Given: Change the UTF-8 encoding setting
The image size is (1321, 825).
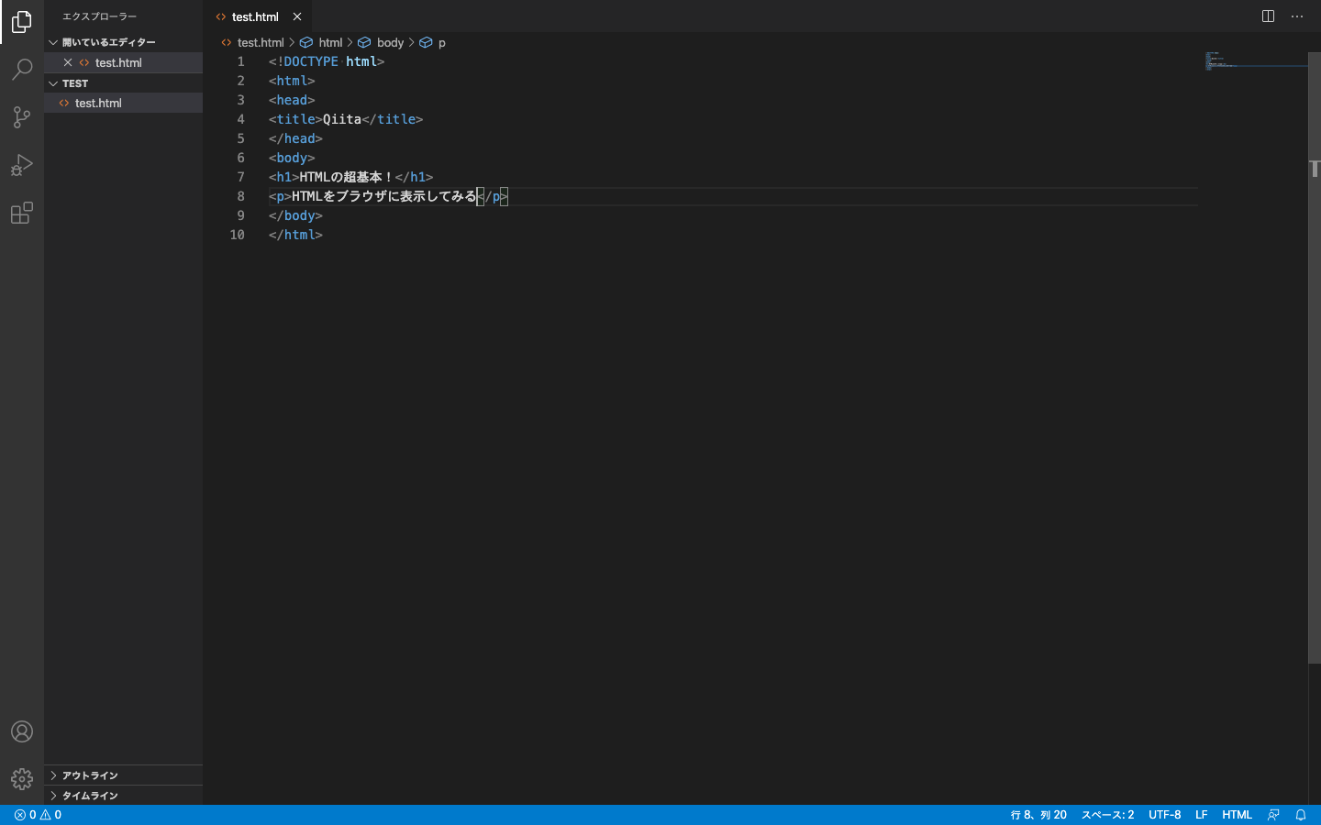Looking at the screenshot, I should [x=1165, y=815].
